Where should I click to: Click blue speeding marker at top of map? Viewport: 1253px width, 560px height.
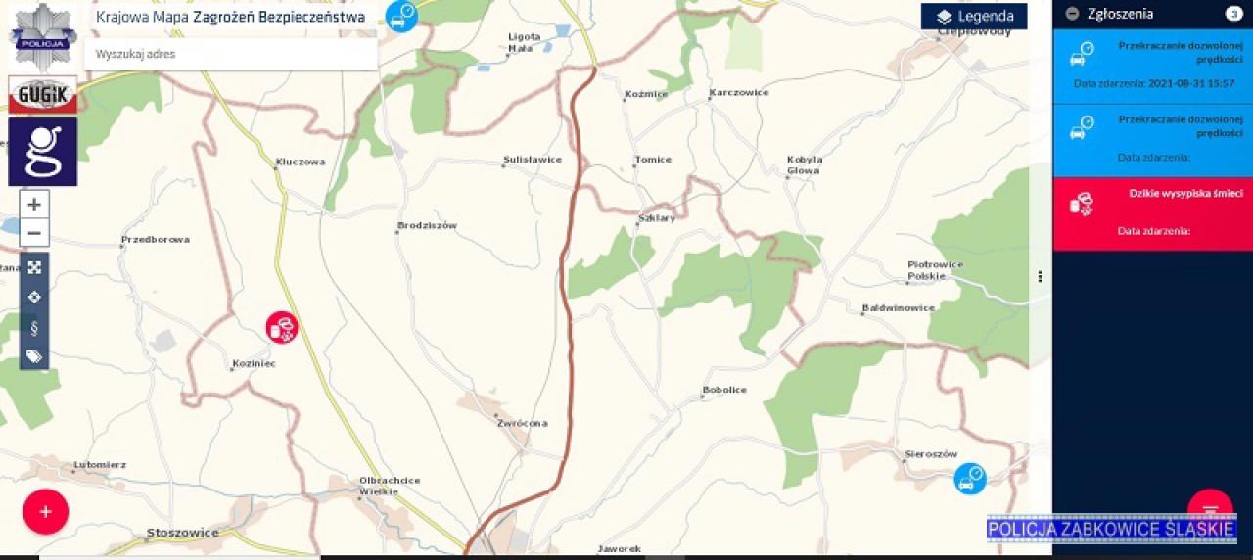[x=401, y=16]
